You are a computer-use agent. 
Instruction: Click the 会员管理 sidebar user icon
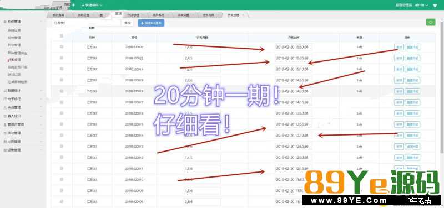pyautogui.click(x=5, y=107)
